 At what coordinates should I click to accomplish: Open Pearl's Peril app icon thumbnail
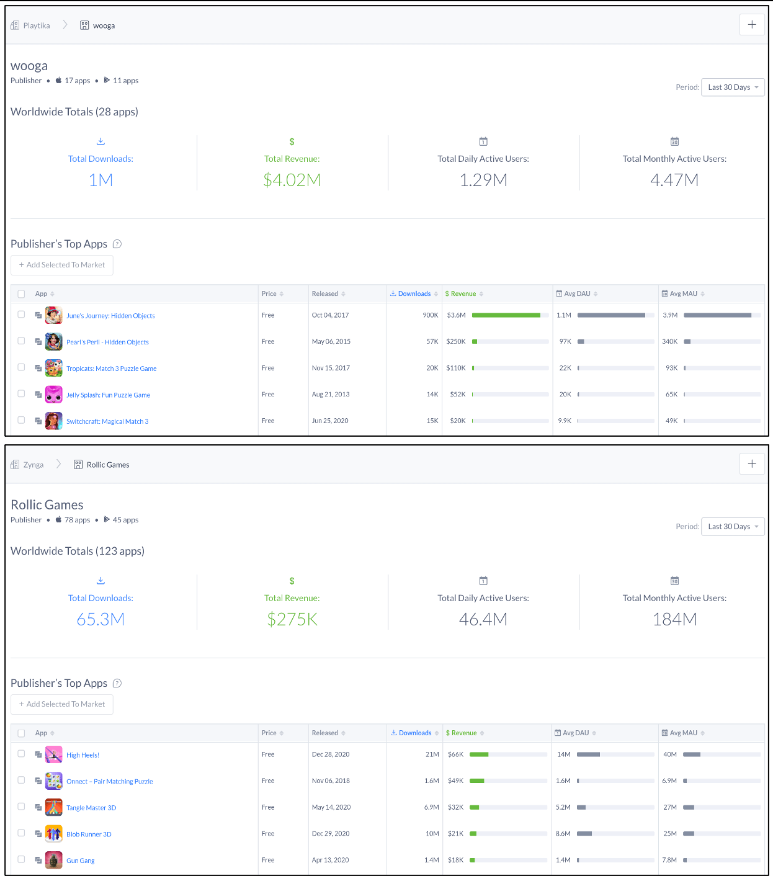tap(54, 342)
